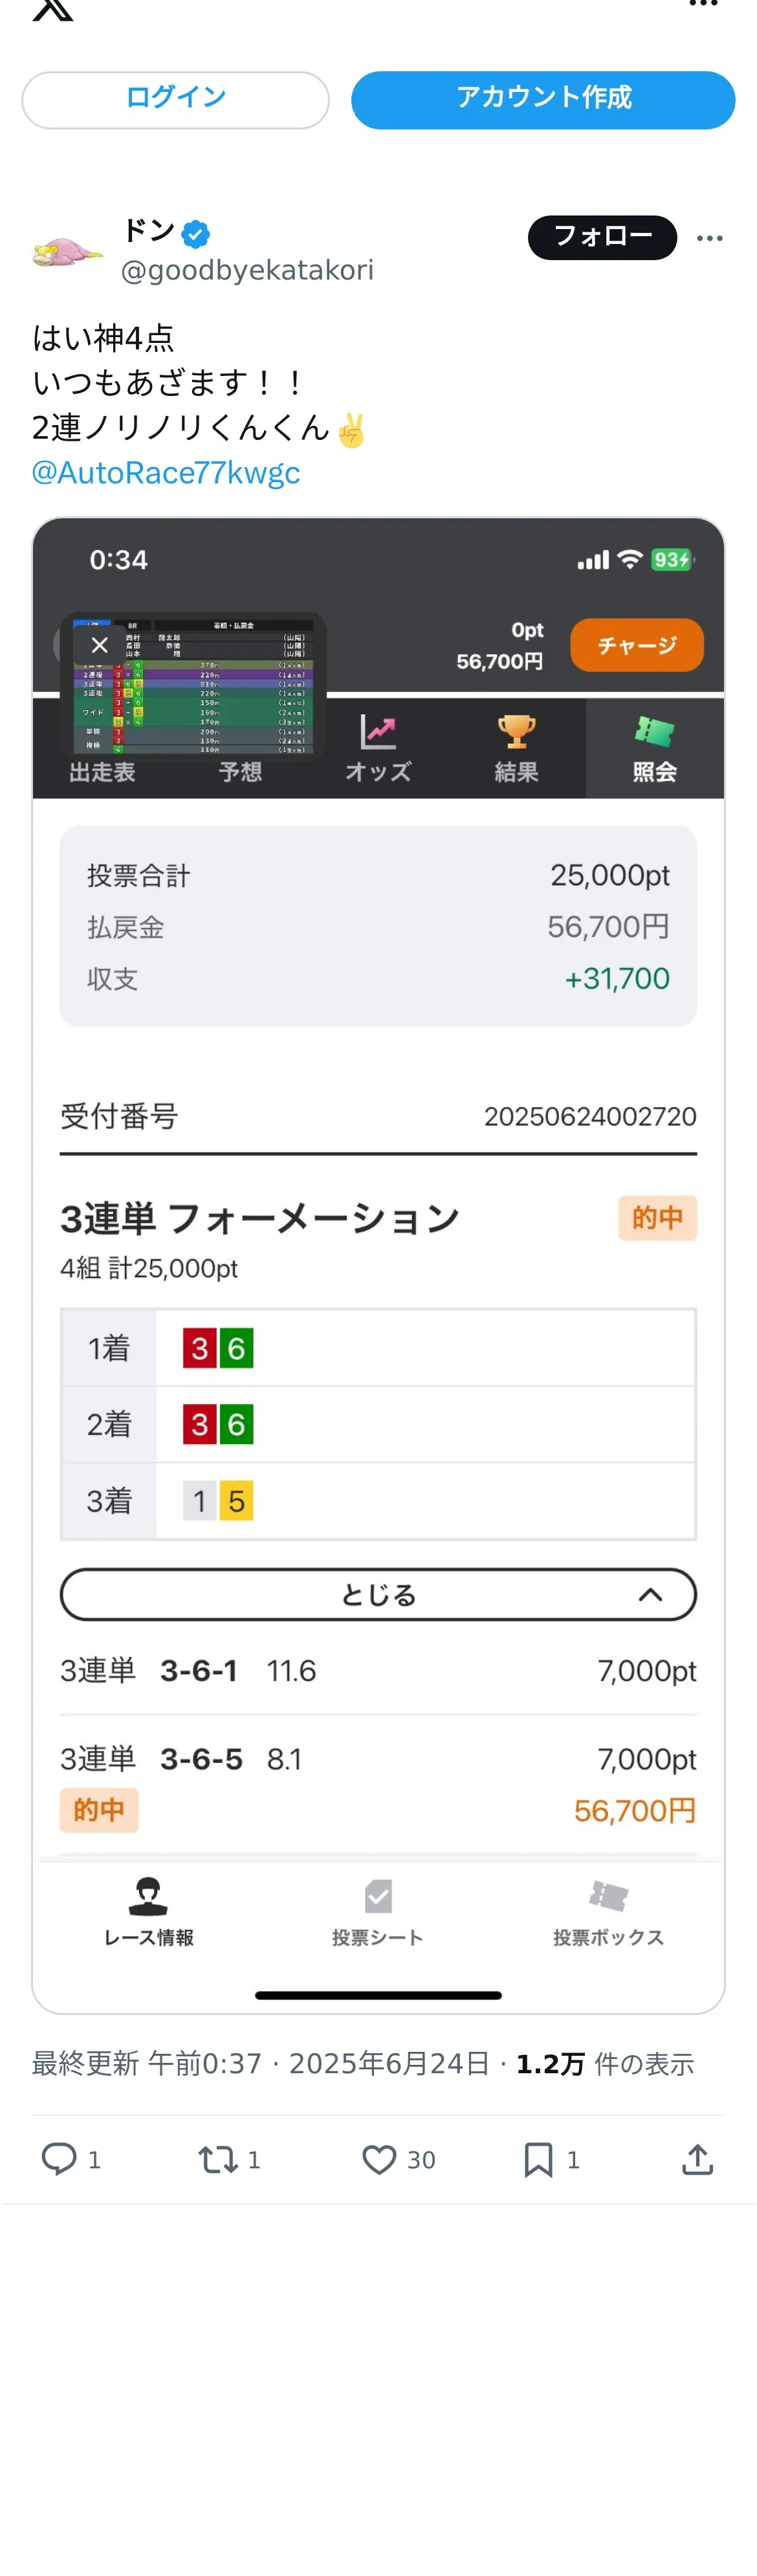
Task: Click the @goodbyekatakori handle
Action: click(x=247, y=270)
